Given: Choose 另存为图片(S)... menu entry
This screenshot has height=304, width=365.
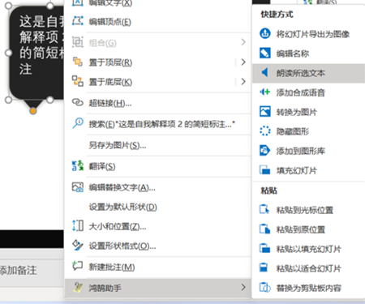Looking at the screenshot, I should coord(157,146).
